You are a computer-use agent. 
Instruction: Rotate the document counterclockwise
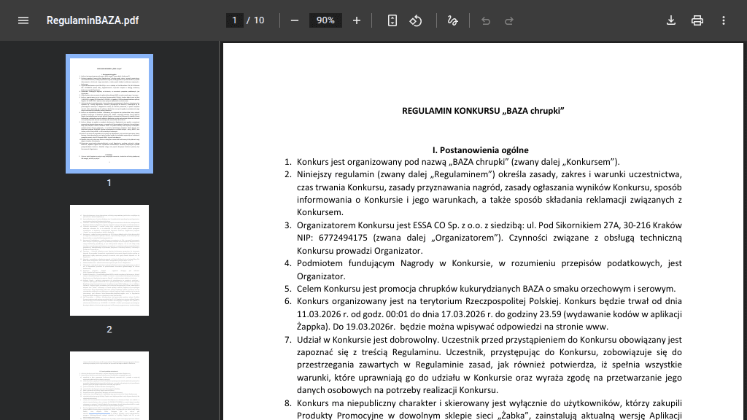[x=415, y=20]
